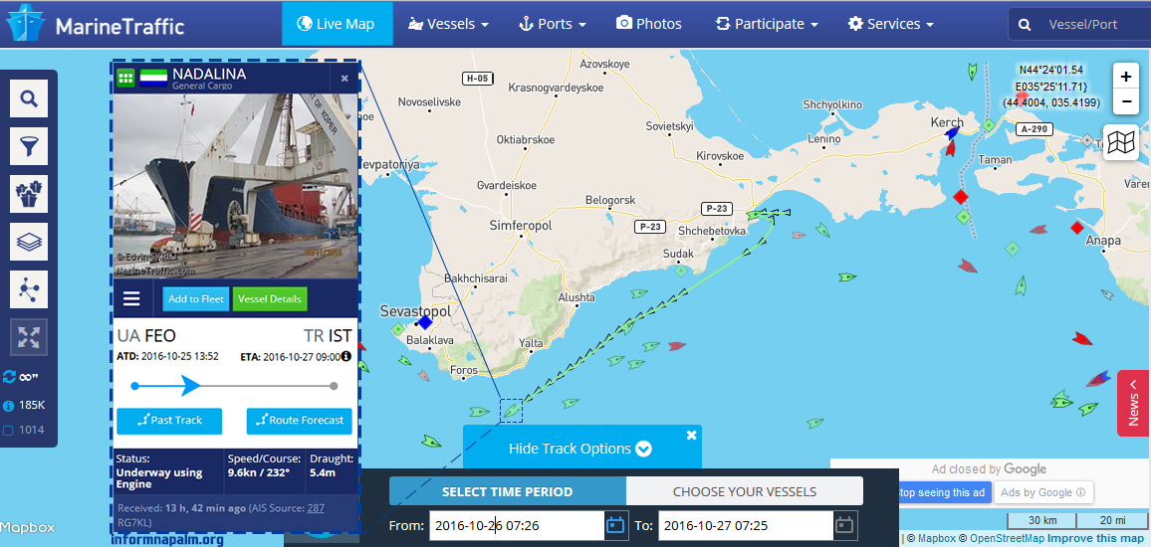Expand the Services dropdown menu
The image size is (1151, 547).
pos(890,24)
